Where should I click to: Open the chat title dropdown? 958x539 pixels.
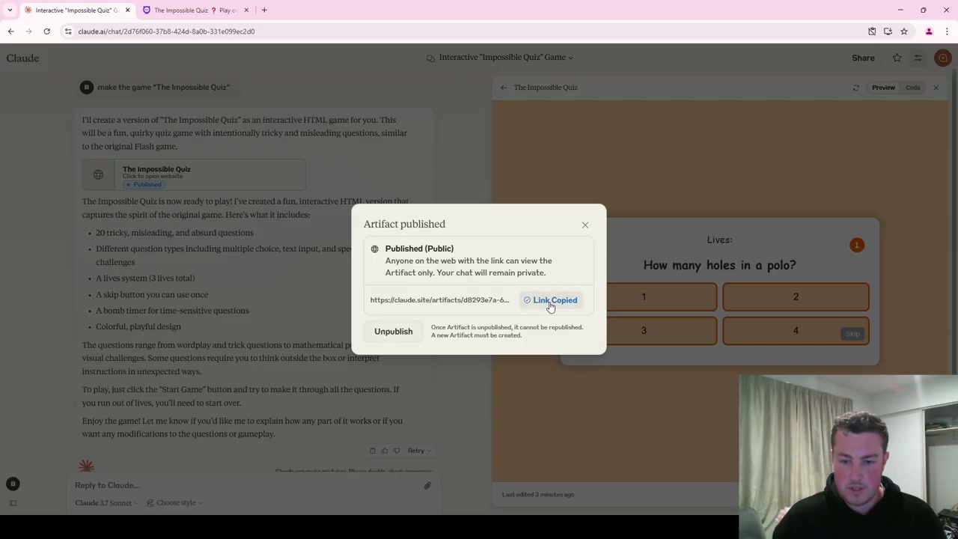499,58
